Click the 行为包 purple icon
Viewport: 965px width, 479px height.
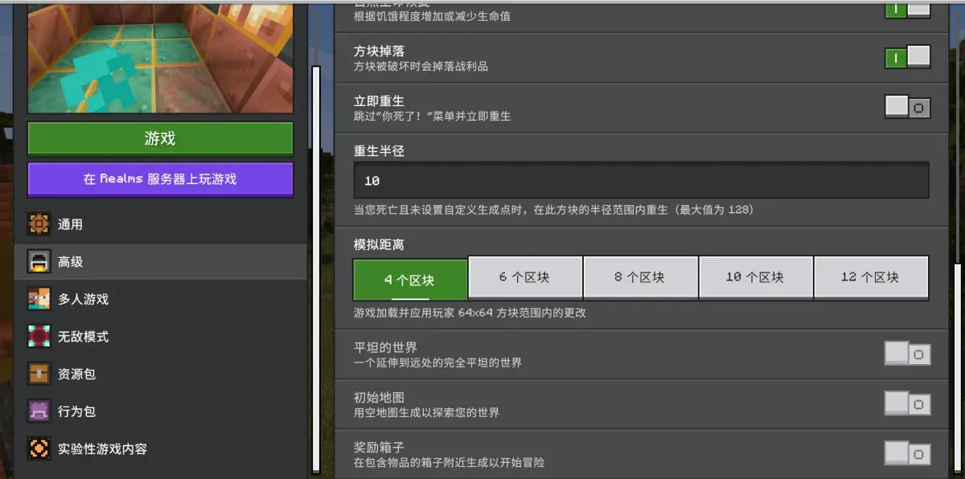[x=39, y=411]
